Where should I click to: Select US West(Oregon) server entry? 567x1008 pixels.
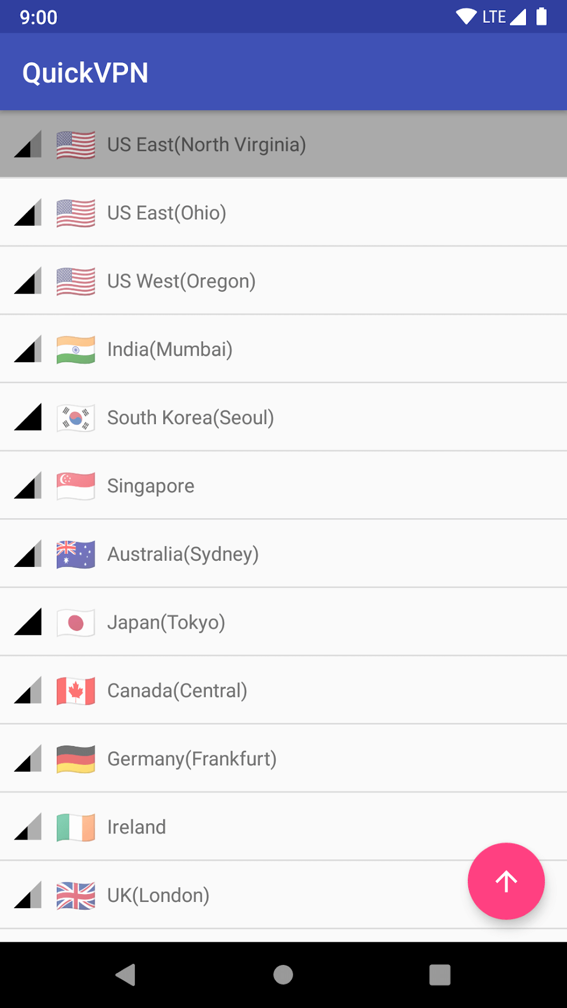coord(181,281)
